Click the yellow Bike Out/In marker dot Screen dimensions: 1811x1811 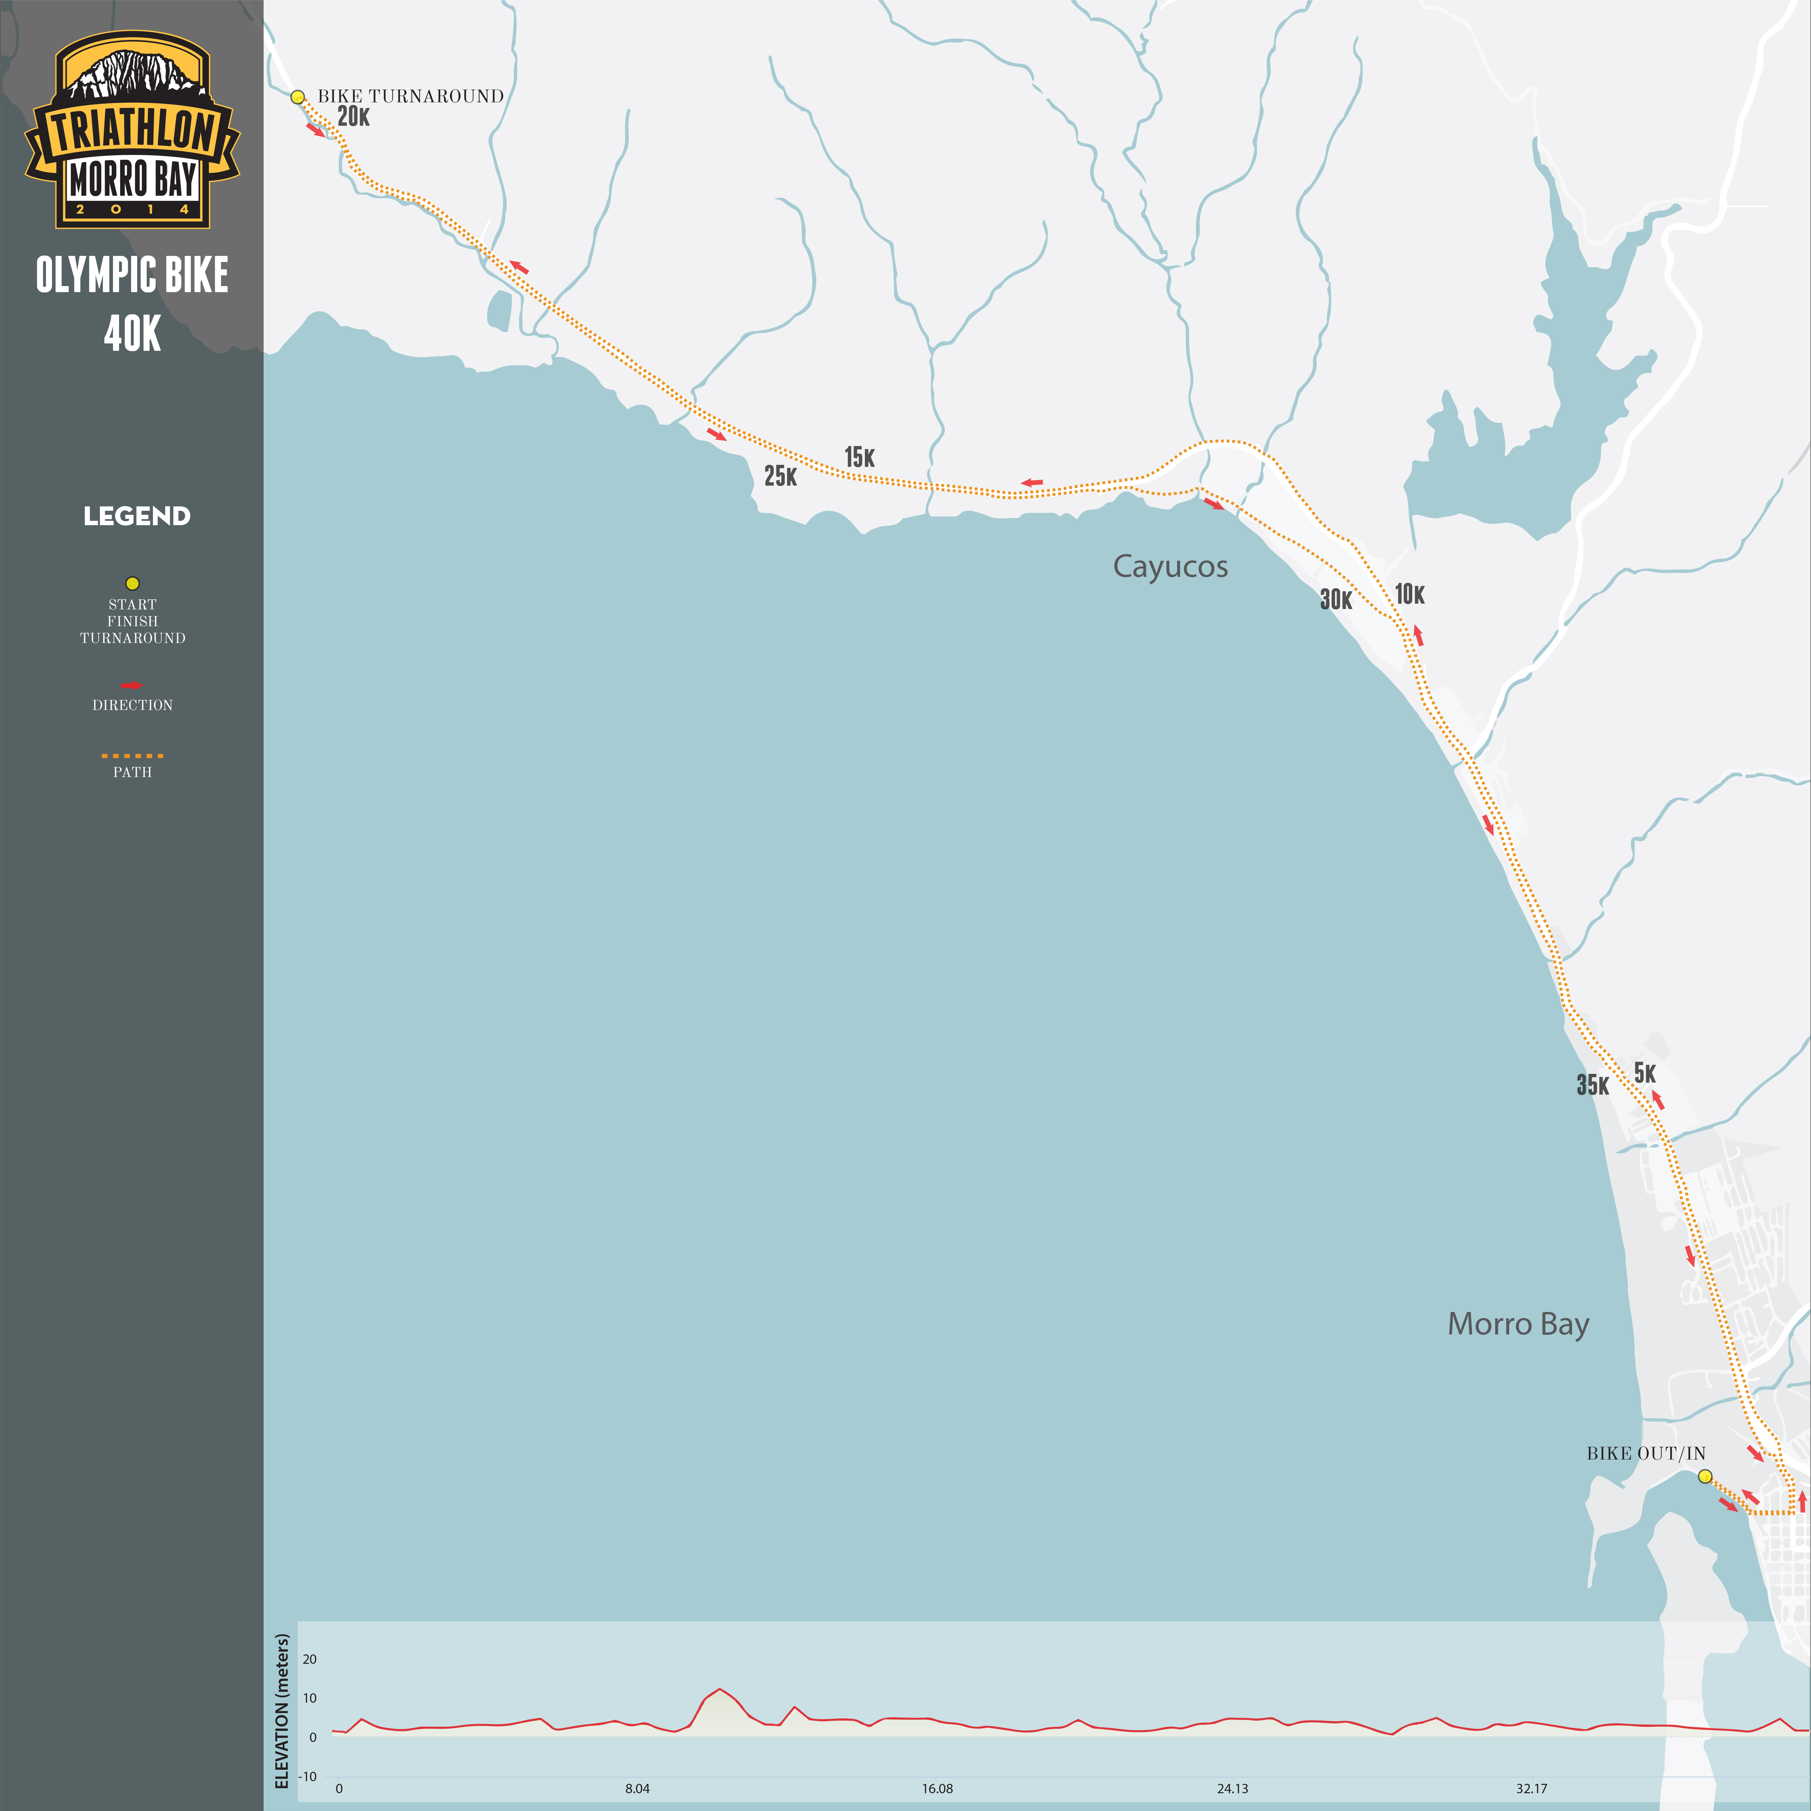click(x=1705, y=1476)
